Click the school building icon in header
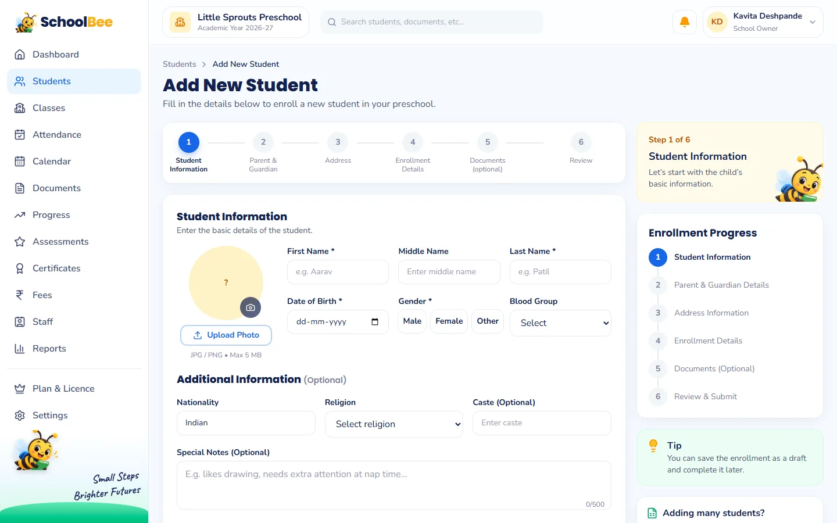The height and width of the screenshot is (523, 837). point(180,22)
